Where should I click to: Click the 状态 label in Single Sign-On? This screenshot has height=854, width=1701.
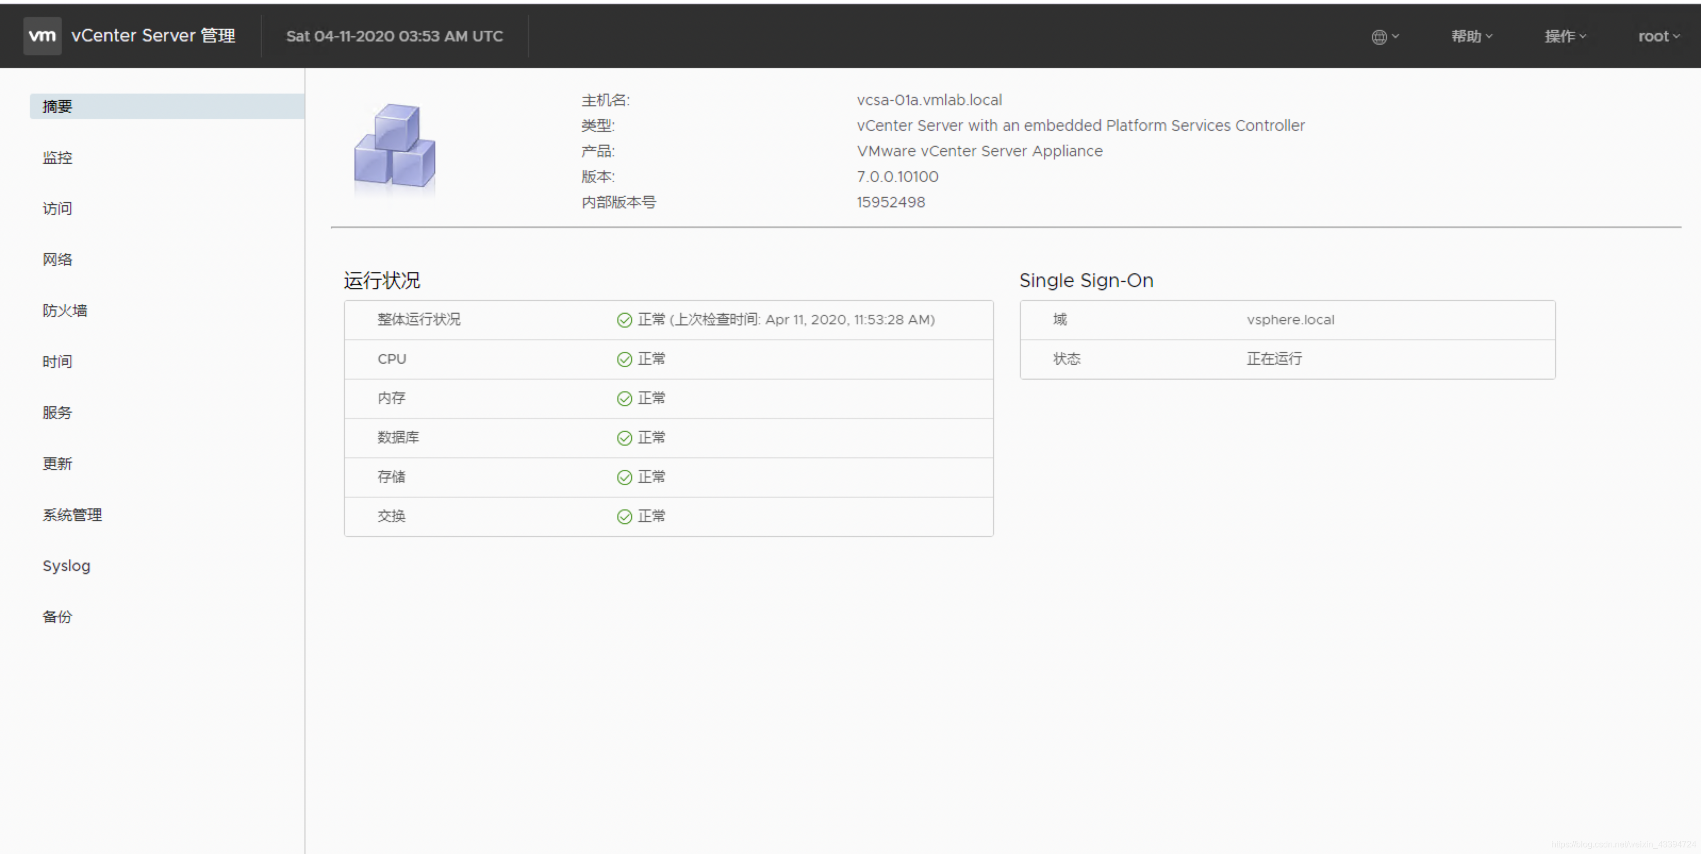(1067, 358)
